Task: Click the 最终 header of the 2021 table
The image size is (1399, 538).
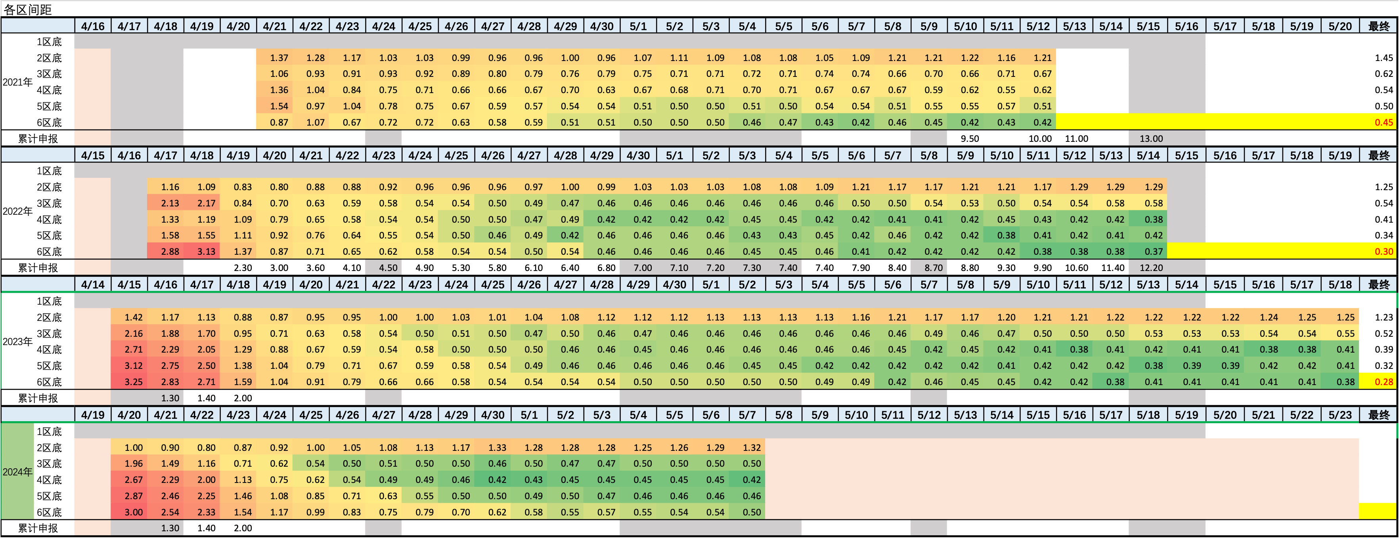Action: tap(1378, 26)
